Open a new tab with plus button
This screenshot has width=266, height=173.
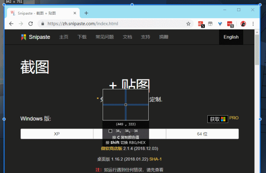[86, 13]
